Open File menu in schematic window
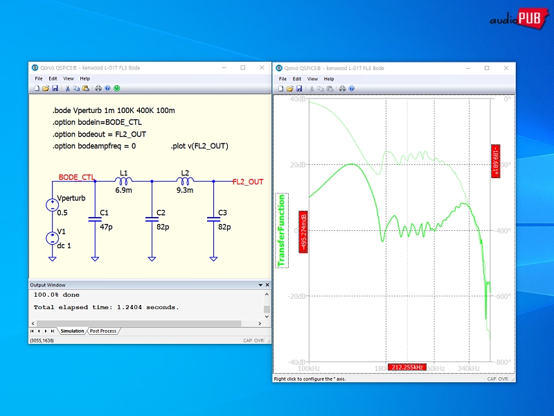Viewport: 554px width, 416px height. coord(39,78)
